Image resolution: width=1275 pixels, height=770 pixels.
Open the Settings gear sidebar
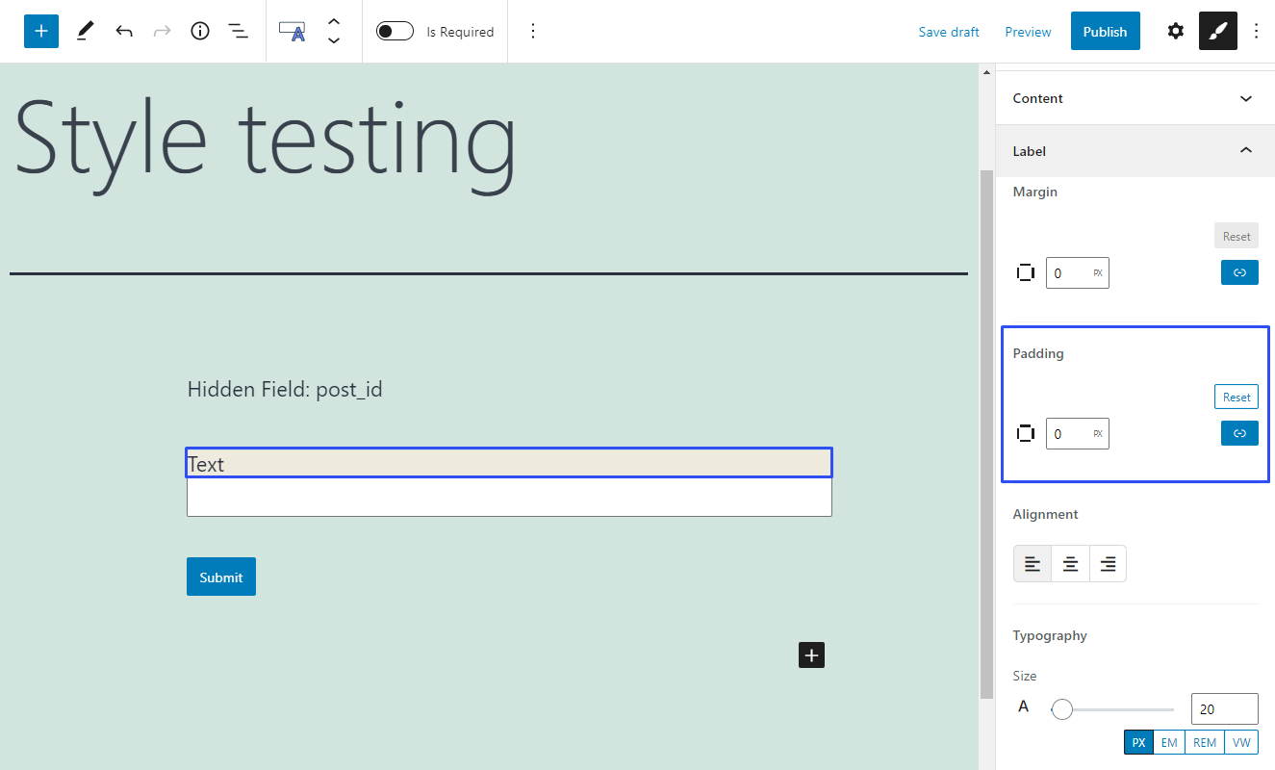click(x=1175, y=31)
